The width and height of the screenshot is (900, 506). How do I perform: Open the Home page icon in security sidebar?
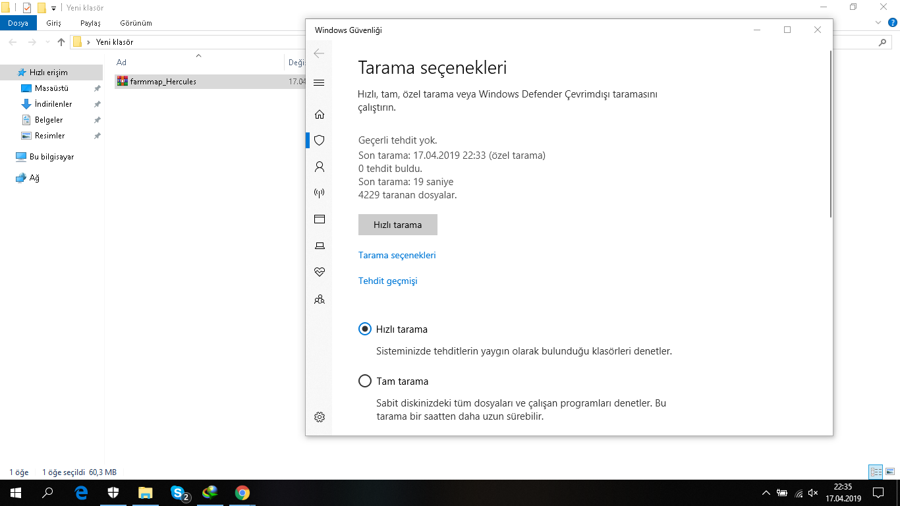coord(320,114)
